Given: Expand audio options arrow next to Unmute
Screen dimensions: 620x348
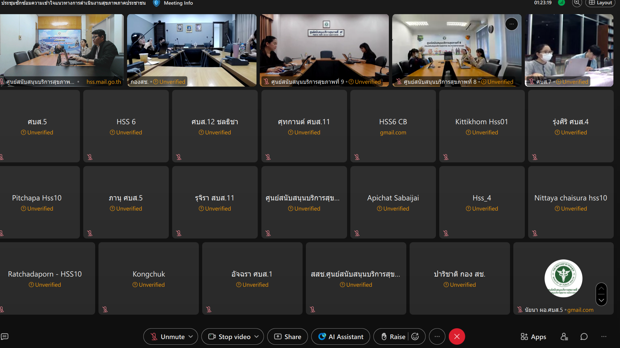Looking at the screenshot, I should (x=191, y=336).
